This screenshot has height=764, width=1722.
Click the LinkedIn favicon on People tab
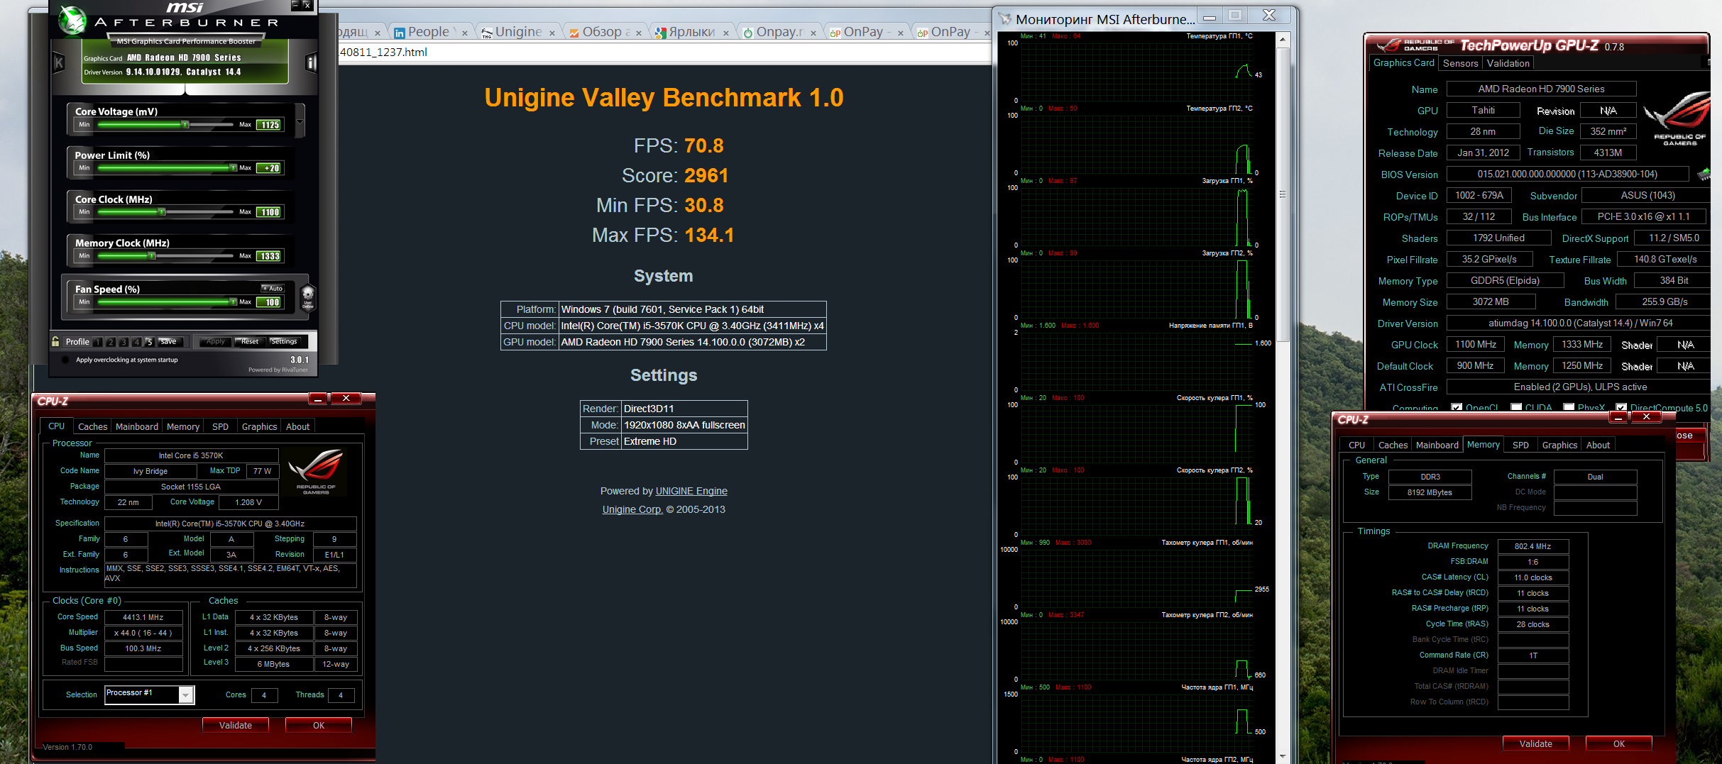(400, 33)
